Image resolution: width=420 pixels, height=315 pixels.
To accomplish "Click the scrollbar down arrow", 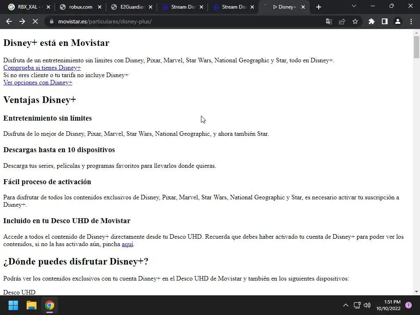I will 416,292.
